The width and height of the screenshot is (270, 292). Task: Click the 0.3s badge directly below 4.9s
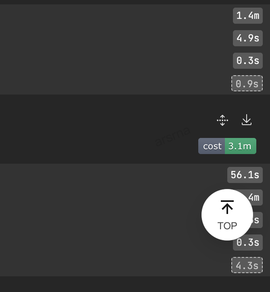click(247, 61)
